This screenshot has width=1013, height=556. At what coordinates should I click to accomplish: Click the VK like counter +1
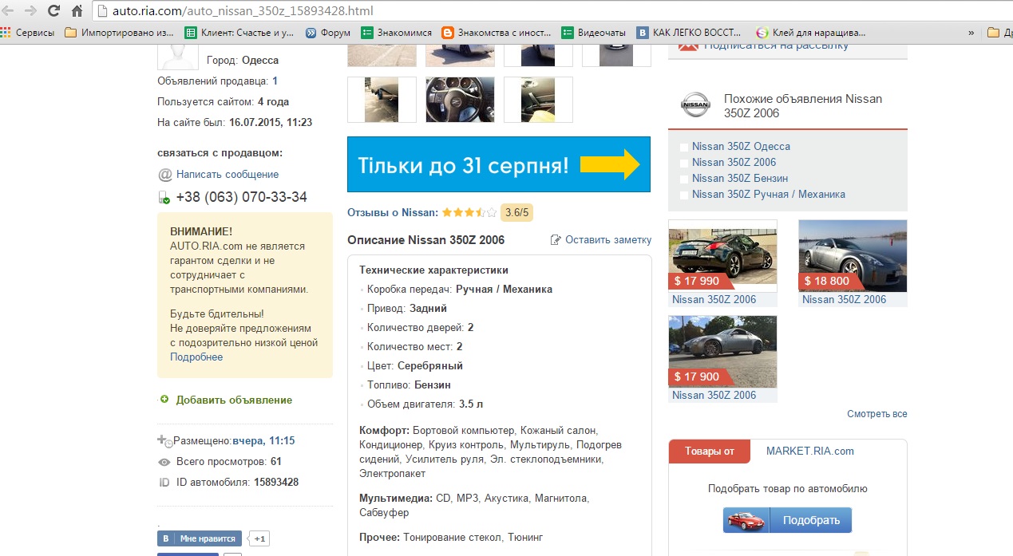pyautogui.click(x=259, y=538)
